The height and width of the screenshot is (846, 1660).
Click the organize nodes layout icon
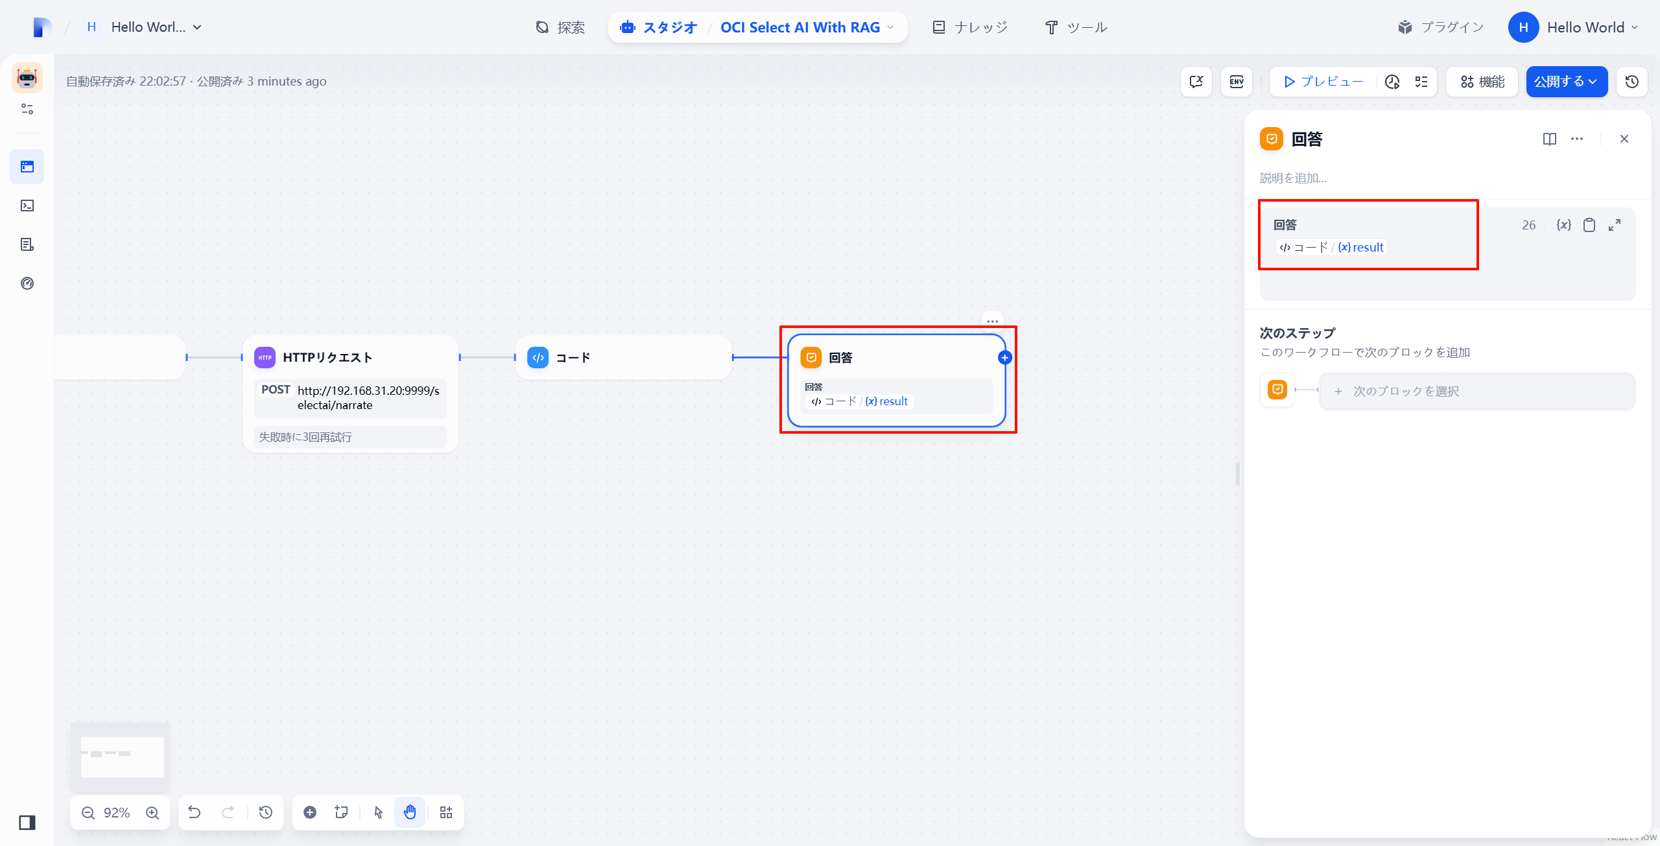(446, 812)
